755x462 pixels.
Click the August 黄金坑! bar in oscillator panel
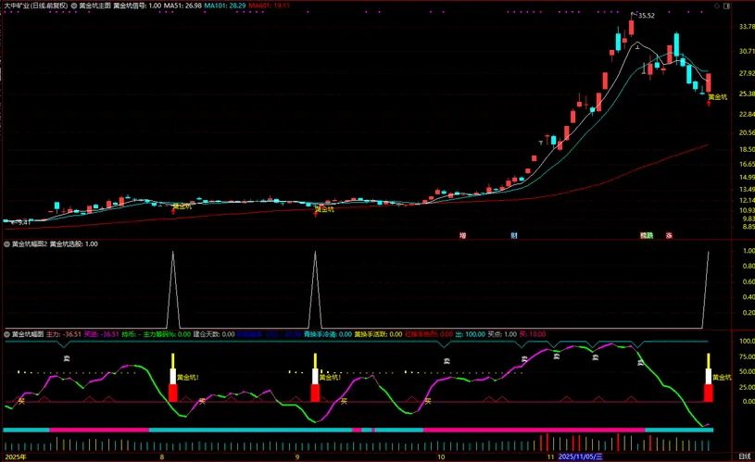tap(173, 378)
